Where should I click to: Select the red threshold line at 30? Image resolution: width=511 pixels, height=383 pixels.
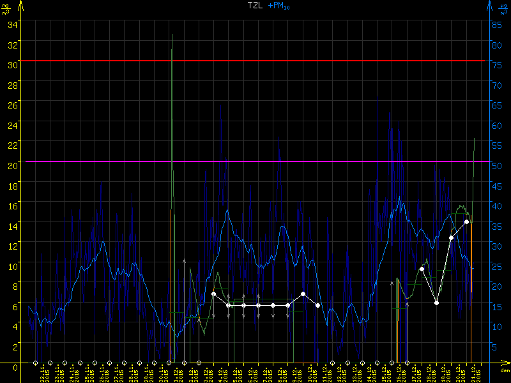point(256,61)
